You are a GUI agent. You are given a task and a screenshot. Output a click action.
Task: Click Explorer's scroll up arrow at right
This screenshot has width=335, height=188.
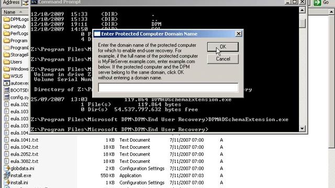331,12
